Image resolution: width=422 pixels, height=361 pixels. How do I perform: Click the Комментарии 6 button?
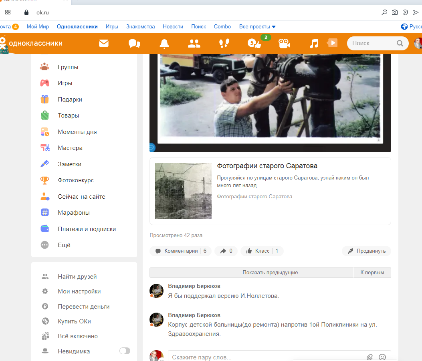[180, 251]
